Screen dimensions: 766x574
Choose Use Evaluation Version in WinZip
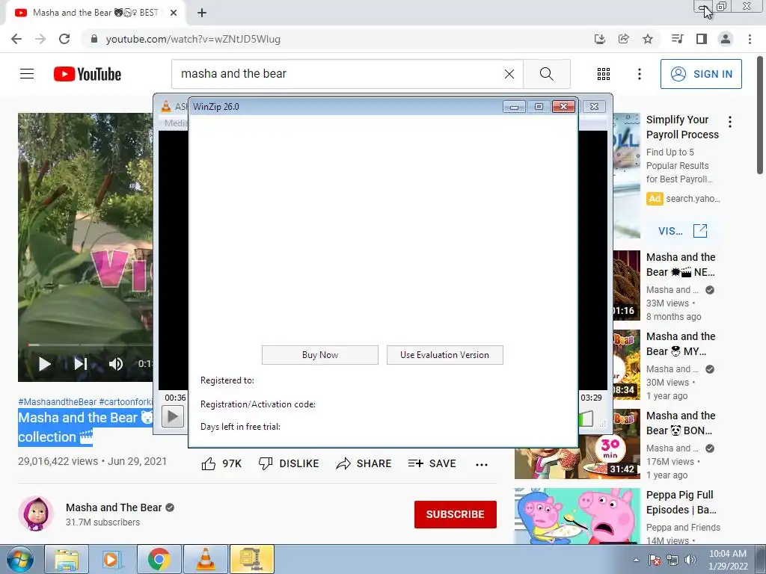(x=444, y=355)
